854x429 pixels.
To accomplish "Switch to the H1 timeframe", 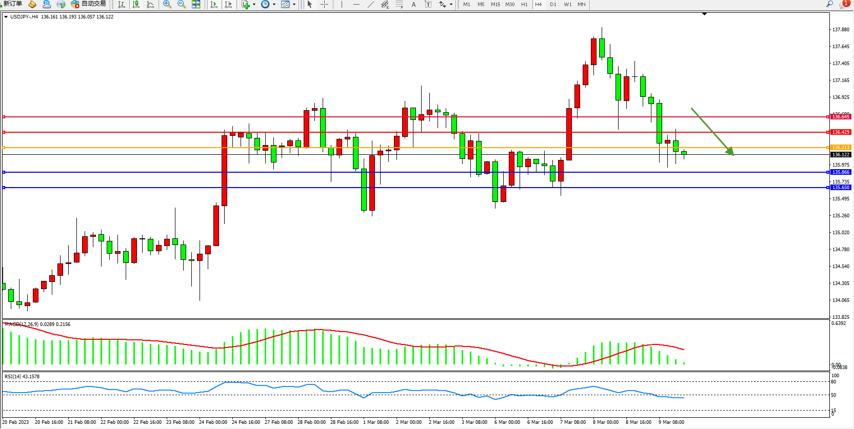I will point(524,5).
